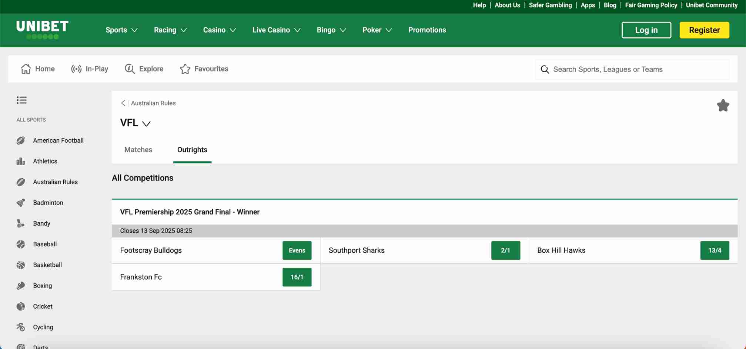Viewport: 746px width, 349px height.
Task: Click the Home house icon
Action: coord(26,69)
